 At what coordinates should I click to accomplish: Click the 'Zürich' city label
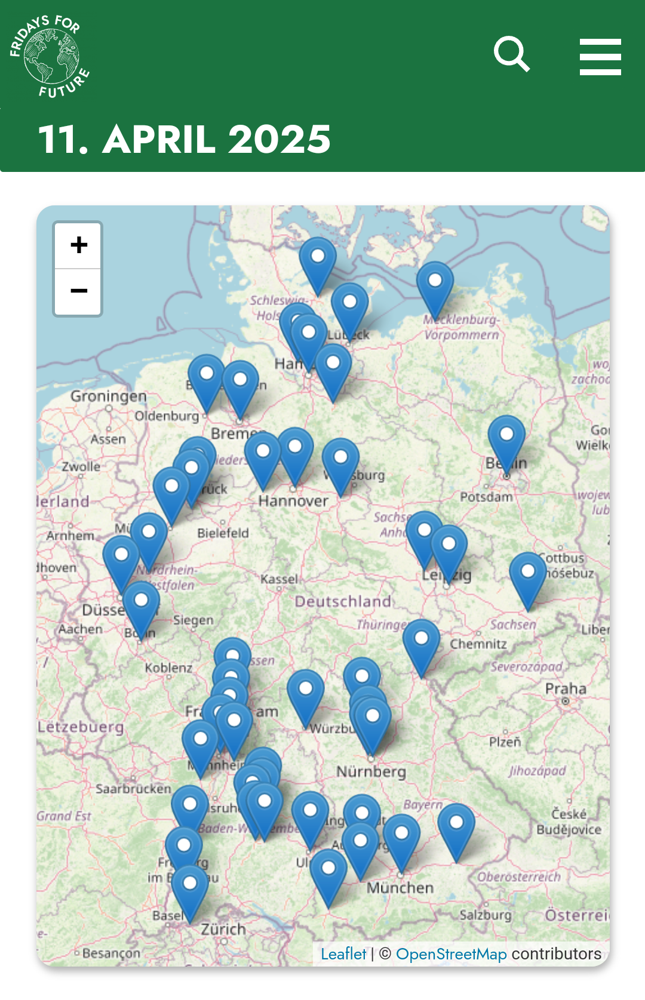click(x=223, y=930)
